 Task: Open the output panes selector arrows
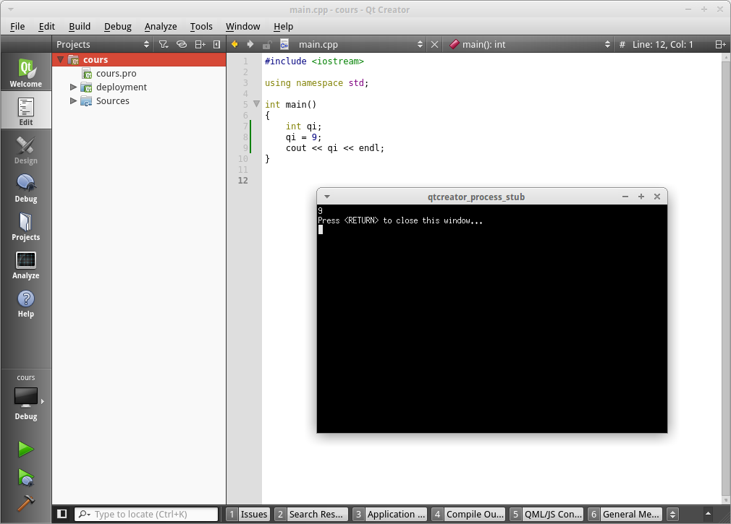click(x=672, y=514)
